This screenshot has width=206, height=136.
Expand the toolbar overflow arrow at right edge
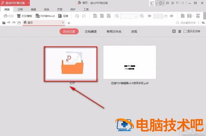tap(205, 16)
